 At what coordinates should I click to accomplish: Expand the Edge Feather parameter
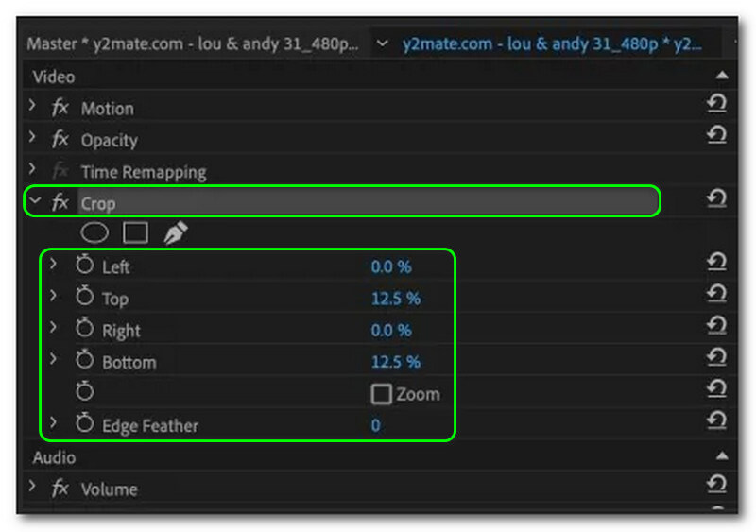click(53, 424)
